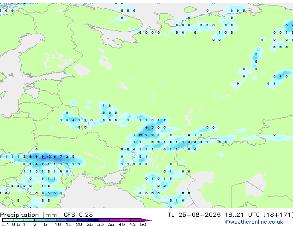Screen dimensions: 293x226
Task: Click the legend scale label '35'
Action: point(111,224)
